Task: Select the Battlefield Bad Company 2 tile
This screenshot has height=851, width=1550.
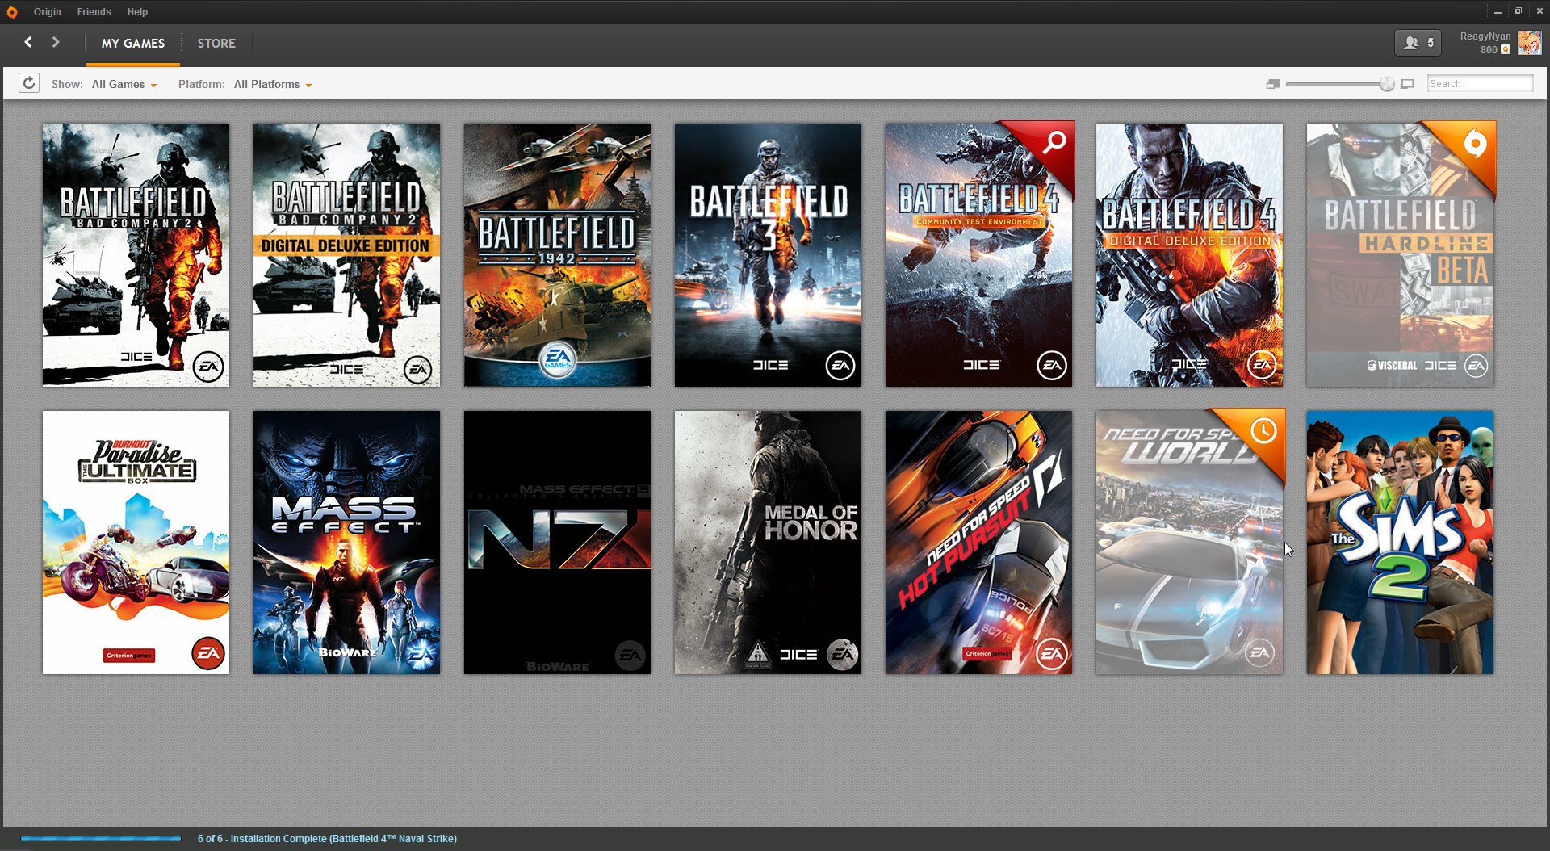Action: pyautogui.click(x=136, y=254)
